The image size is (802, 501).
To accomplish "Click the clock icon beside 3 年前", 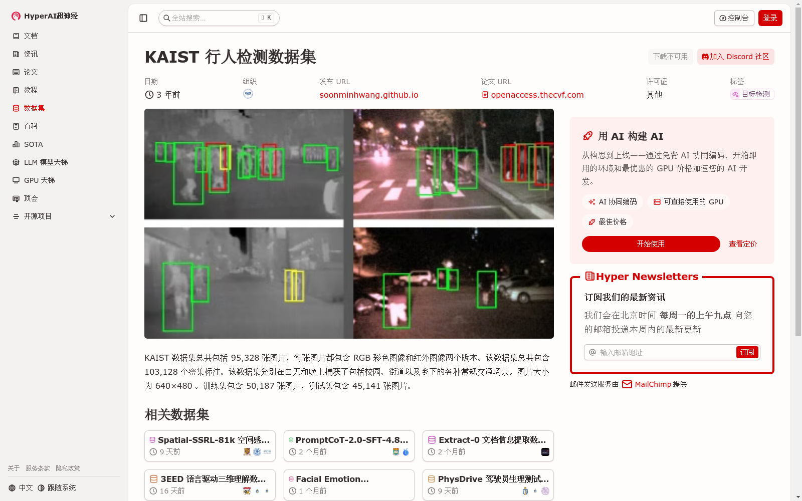I will pos(149,95).
